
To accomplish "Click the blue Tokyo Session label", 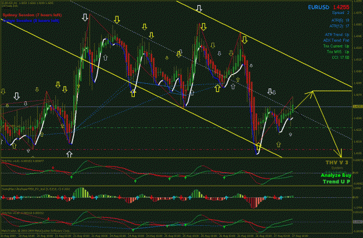I will (31, 20).
